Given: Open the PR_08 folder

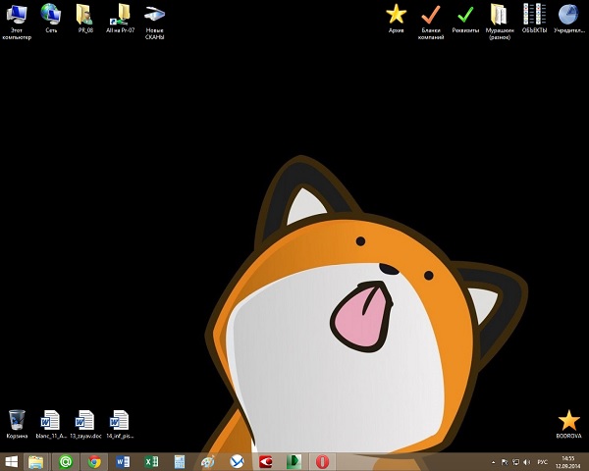Looking at the screenshot, I should (x=85, y=15).
